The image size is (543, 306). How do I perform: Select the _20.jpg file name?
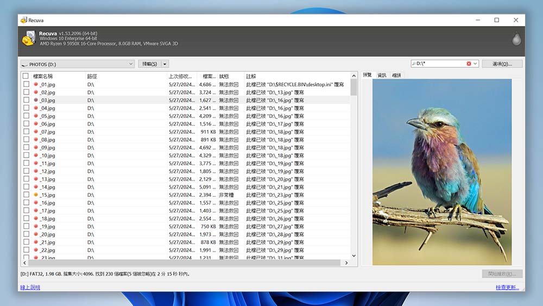[47, 234]
